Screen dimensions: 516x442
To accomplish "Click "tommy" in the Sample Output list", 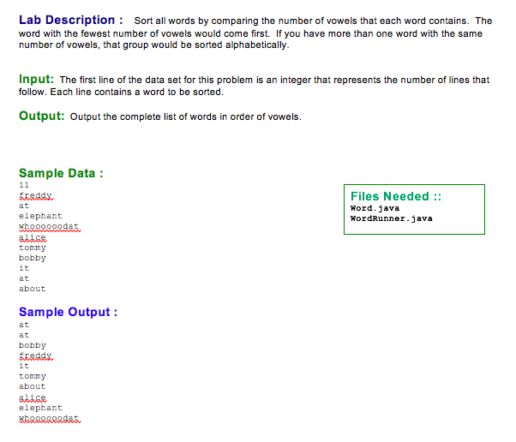I will 33,376.
